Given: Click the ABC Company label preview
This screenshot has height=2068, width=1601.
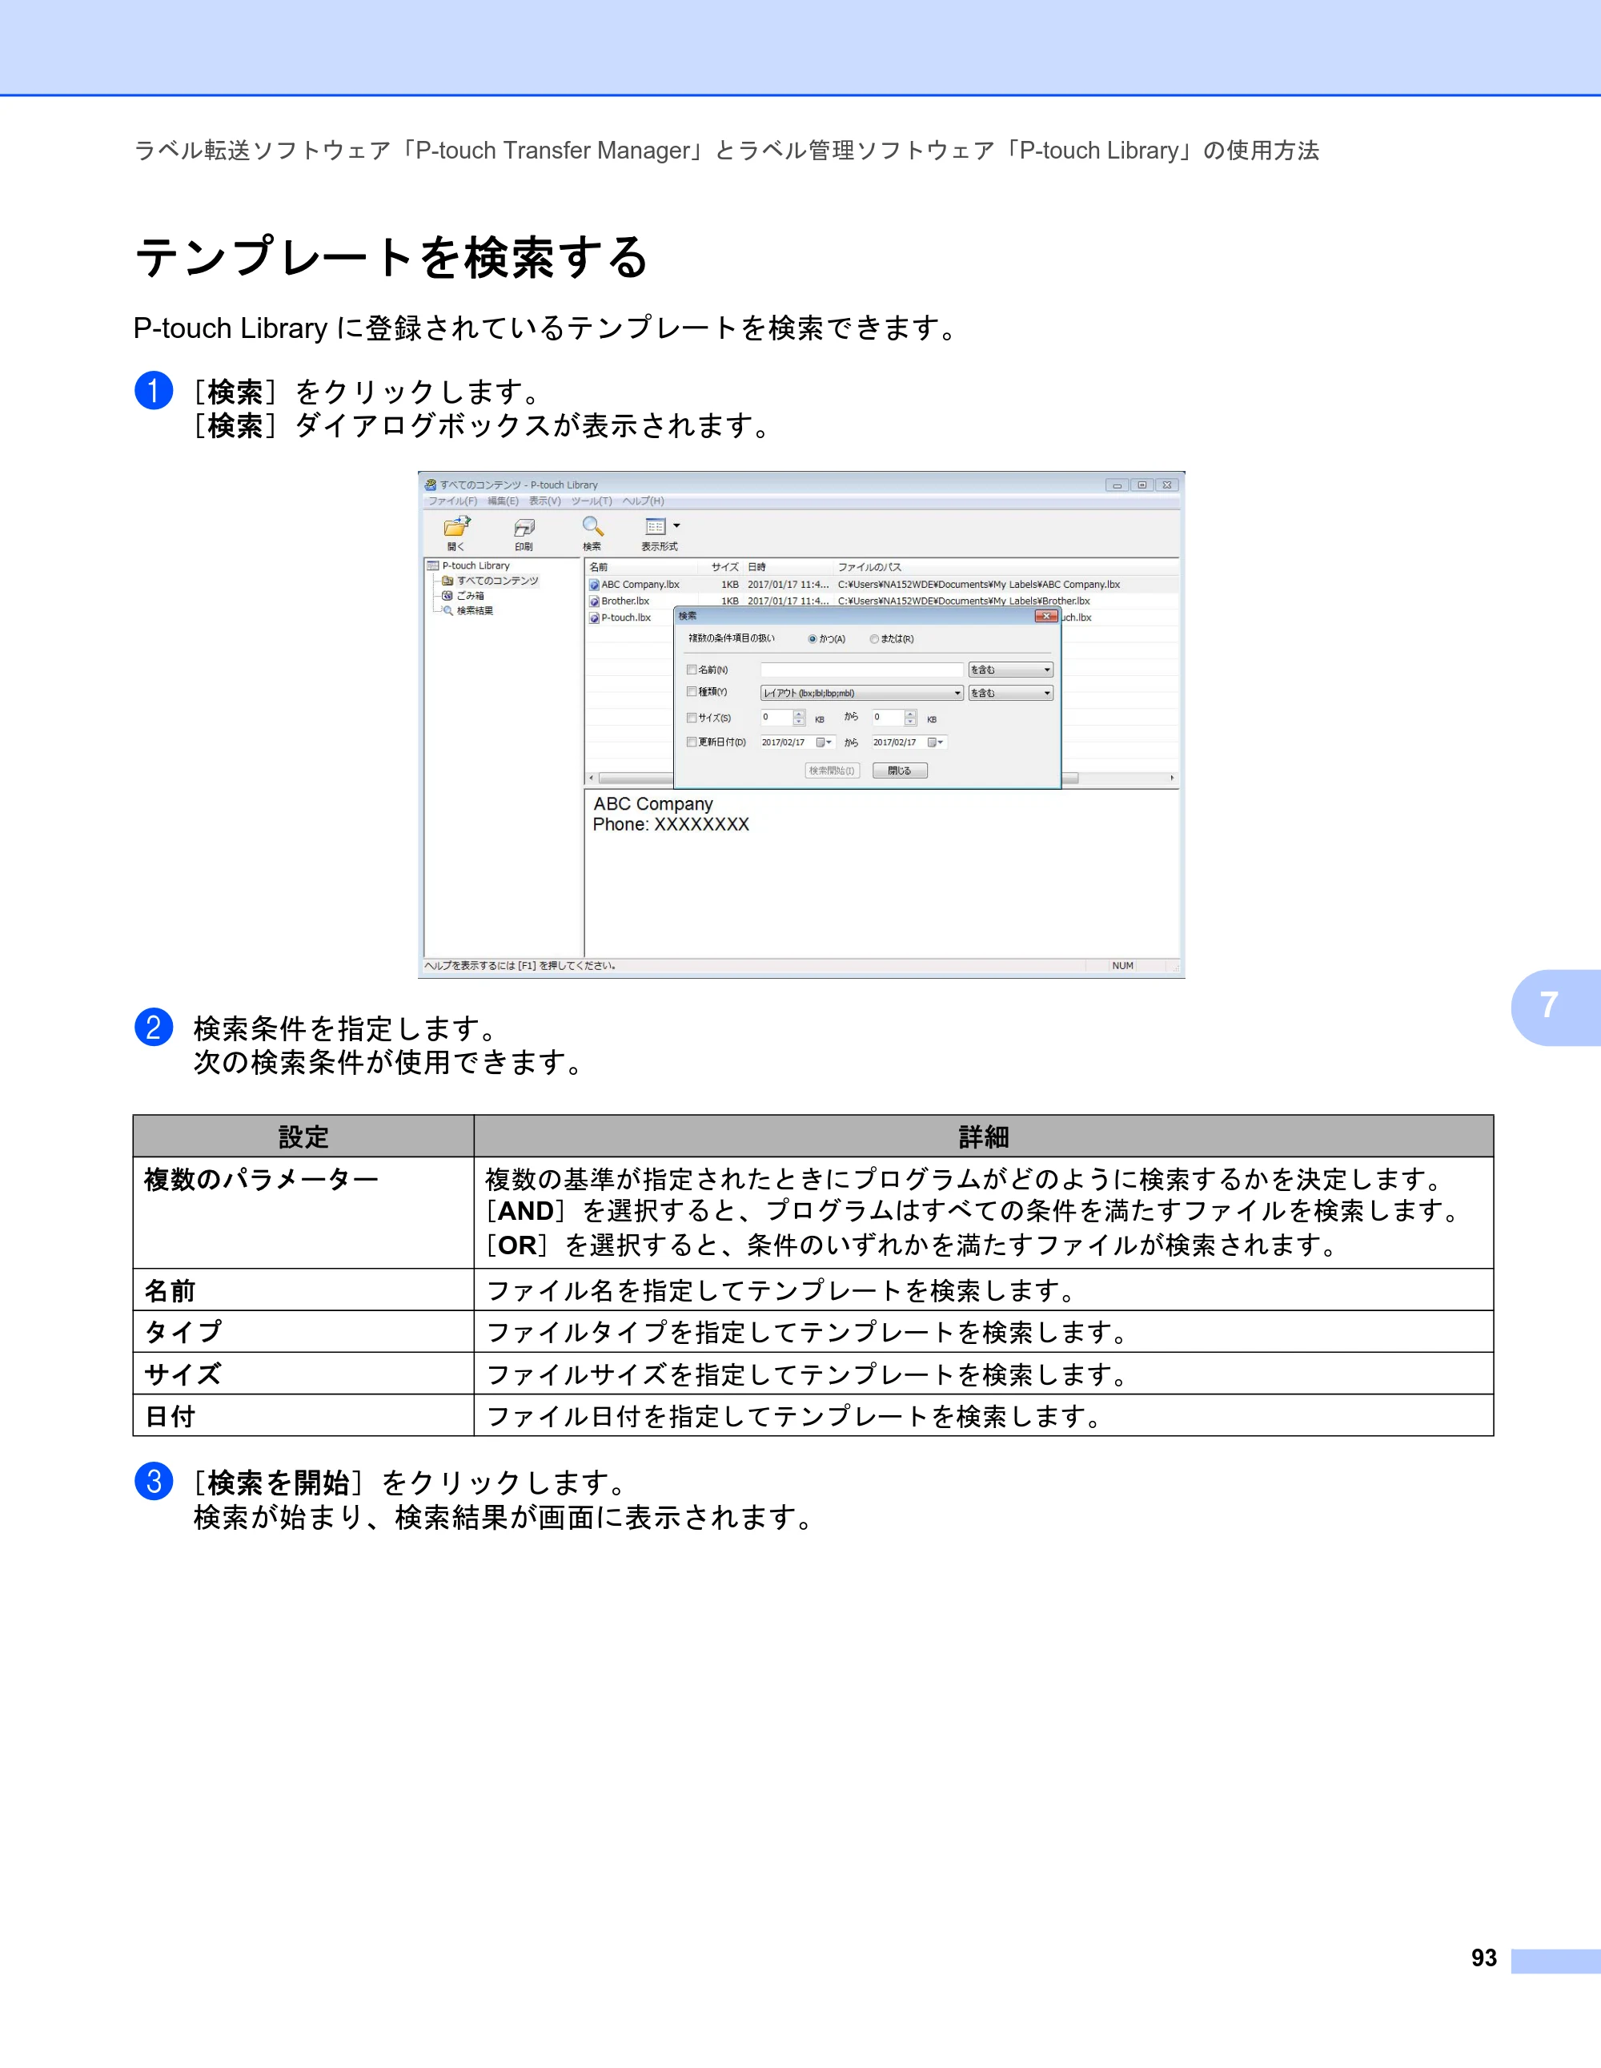Looking at the screenshot, I should pyautogui.click(x=671, y=815).
